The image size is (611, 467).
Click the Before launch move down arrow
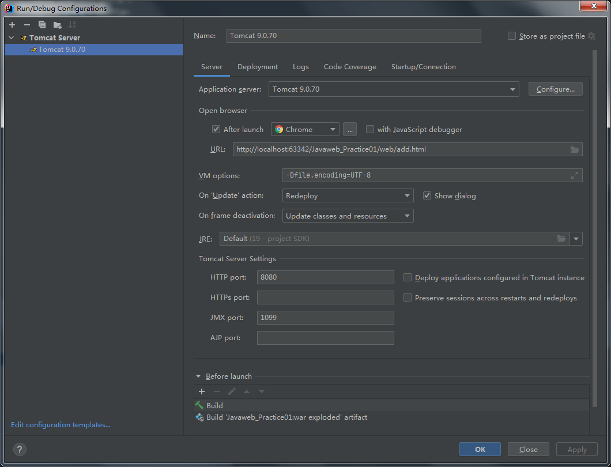coord(262,391)
